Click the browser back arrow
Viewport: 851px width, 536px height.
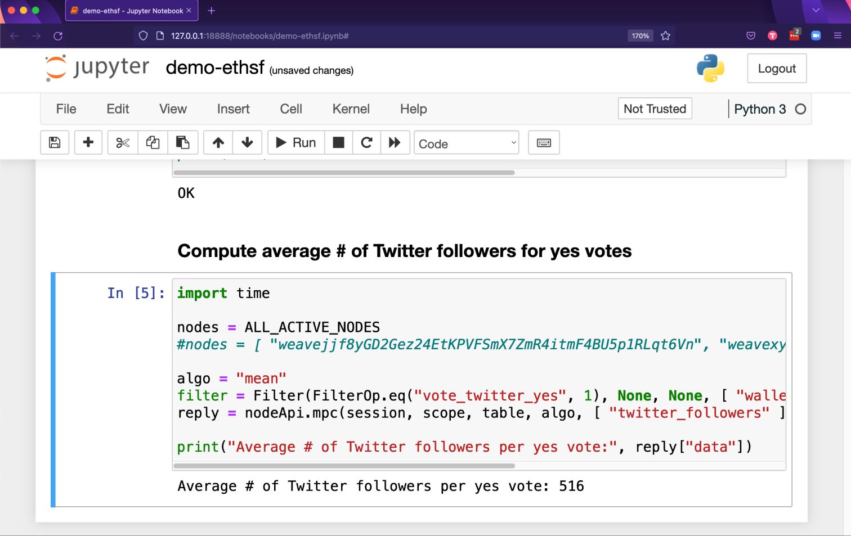click(15, 36)
